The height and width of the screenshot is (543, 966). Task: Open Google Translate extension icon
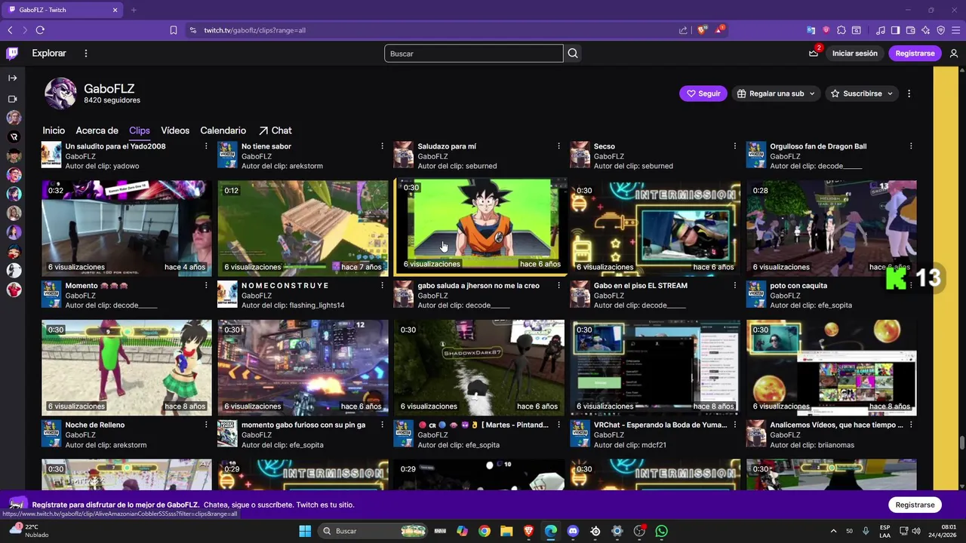pos(811,30)
